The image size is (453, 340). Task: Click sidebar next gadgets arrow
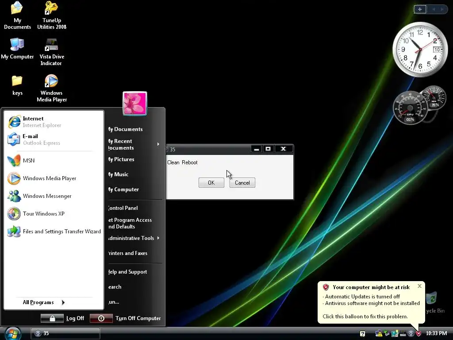pyautogui.click(x=442, y=9)
